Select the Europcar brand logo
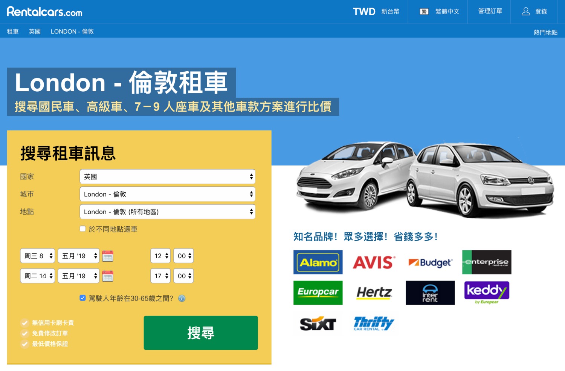This screenshot has height=371, width=565. [318, 293]
